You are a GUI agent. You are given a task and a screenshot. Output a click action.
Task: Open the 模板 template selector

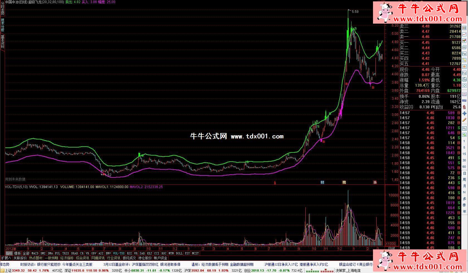18,253
